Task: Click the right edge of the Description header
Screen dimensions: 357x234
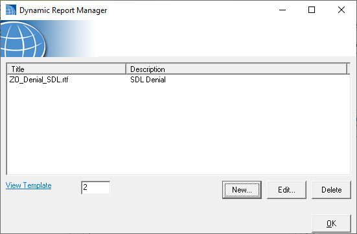Action: tap(347, 69)
